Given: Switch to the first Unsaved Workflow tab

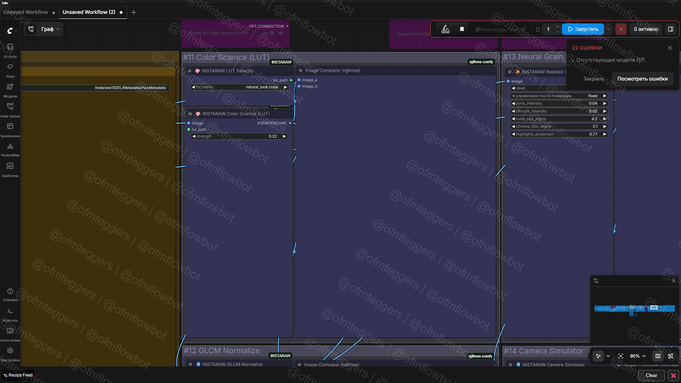Looking at the screenshot, I should click(26, 12).
